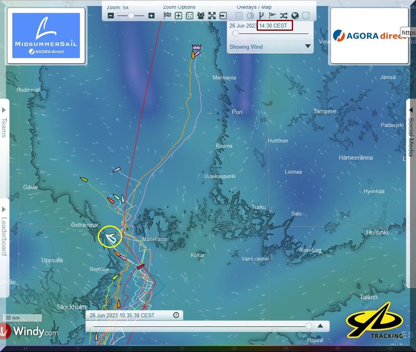Click the dice zoom option icon
This screenshot has height=352, width=416.
click(190, 16)
